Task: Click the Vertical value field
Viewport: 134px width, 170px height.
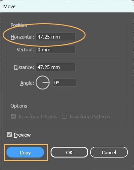Action: (x=56, y=50)
